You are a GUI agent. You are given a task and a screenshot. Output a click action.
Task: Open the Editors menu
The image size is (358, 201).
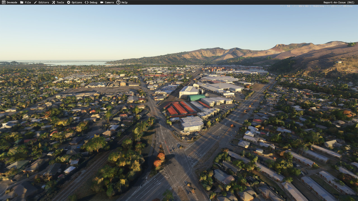click(41, 2)
